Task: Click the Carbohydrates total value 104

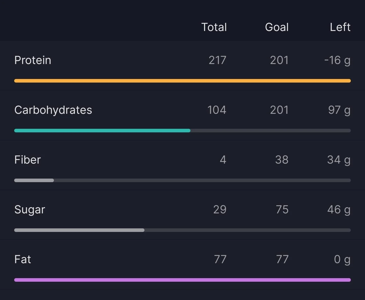Action: (217, 110)
